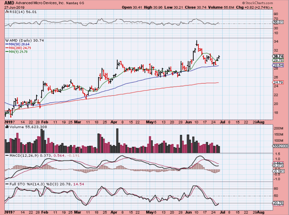Click the 18 price axis label
289x215 pixels.
(276, 113)
